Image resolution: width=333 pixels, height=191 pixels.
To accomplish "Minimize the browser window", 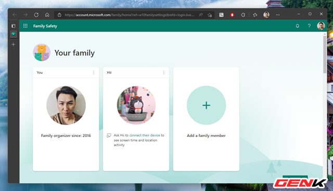I will [x=299, y=14].
